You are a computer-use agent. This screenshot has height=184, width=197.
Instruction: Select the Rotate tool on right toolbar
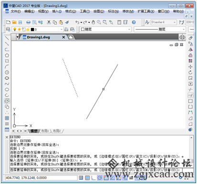pos(190,72)
